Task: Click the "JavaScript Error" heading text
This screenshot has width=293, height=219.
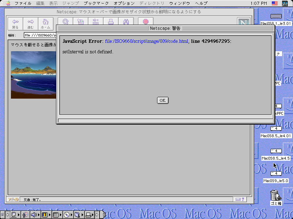Action: tap(82, 41)
